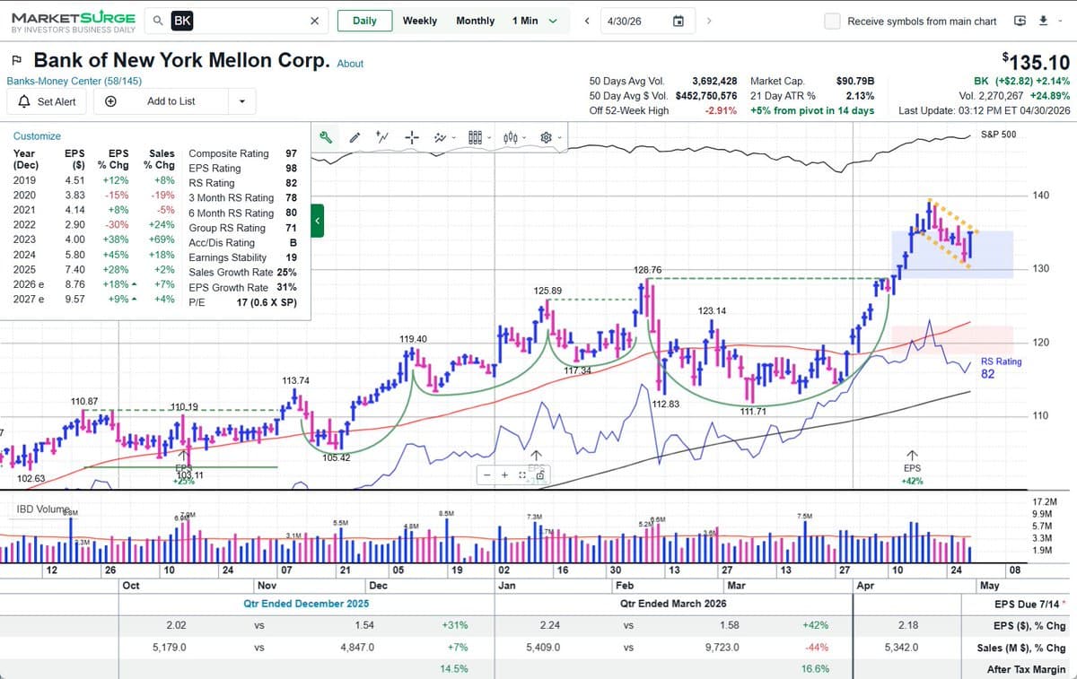Click the Composite Rating 97 row
Image resolution: width=1077 pixels, height=679 pixels.
click(242, 153)
